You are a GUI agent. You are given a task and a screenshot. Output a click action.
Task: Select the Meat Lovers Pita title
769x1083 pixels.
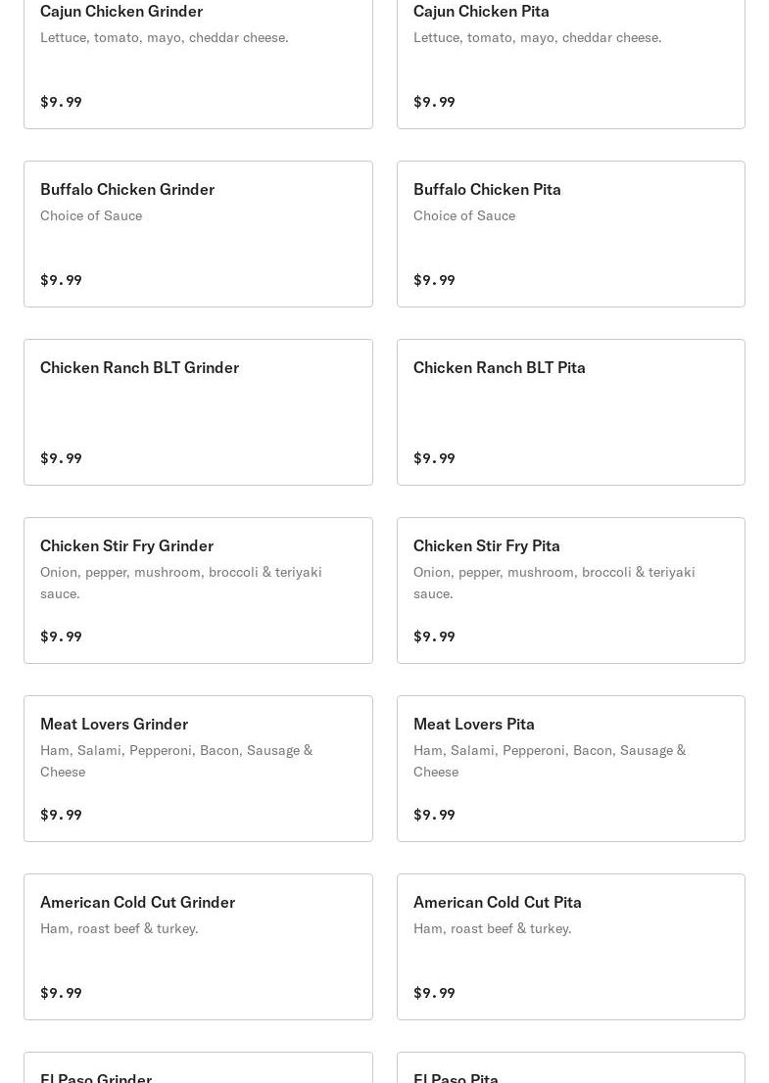[x=473, y=724]
